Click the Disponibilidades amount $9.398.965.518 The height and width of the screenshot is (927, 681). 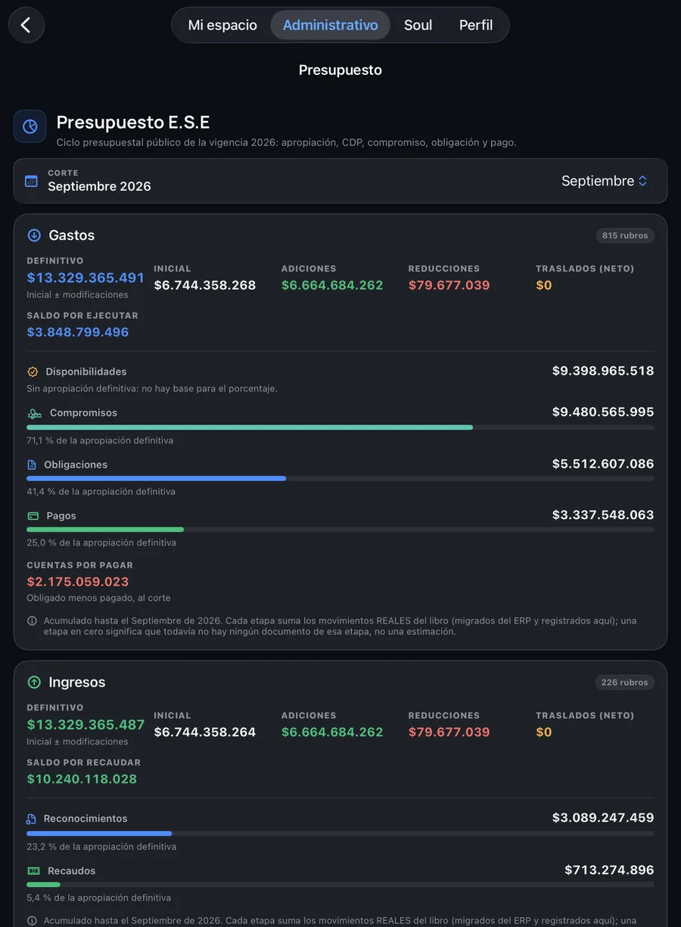[x=603, y=371]
